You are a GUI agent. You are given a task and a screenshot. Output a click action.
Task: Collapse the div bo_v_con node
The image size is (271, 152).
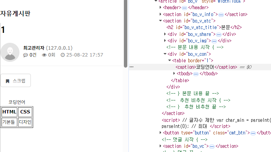(x=165, y=54)
